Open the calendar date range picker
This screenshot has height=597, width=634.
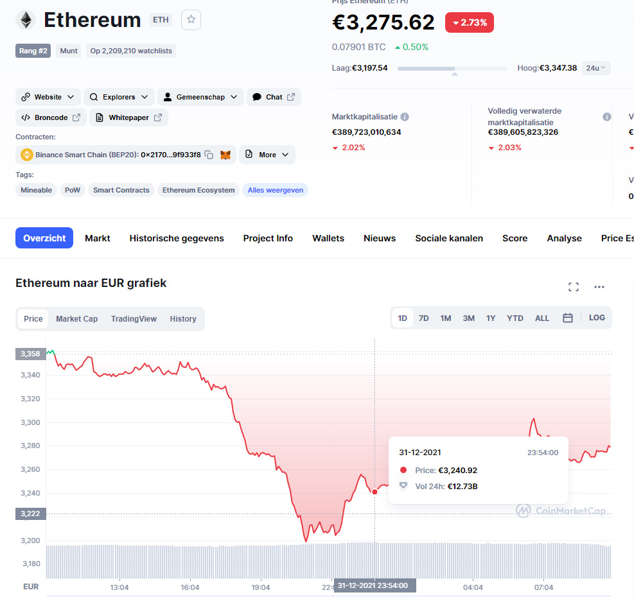567,318
